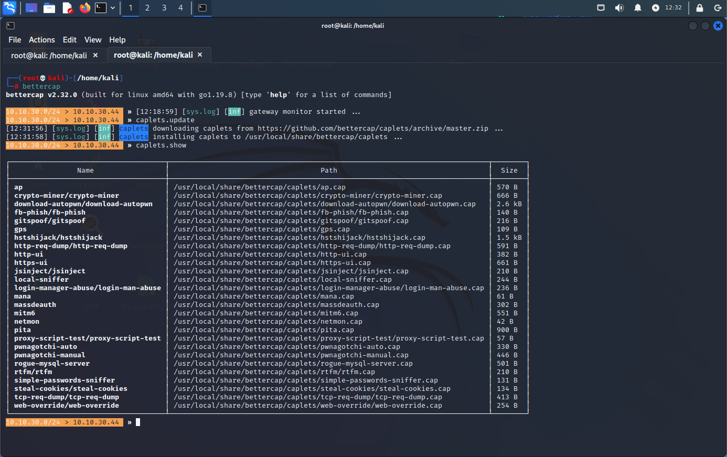This screenshot has height=457, width=727.
Task: Launch the text editor panel icon
Action: coord(67,8)
